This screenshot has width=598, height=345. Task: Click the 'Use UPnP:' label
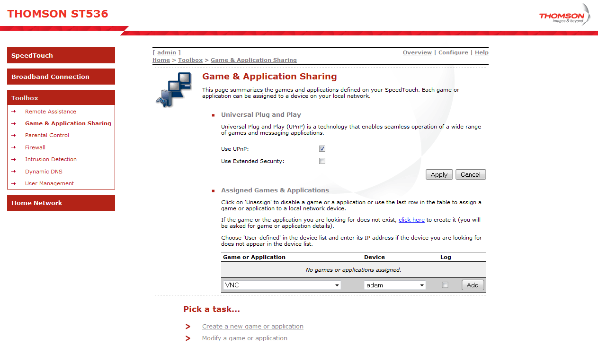click(x=235, y=149)
